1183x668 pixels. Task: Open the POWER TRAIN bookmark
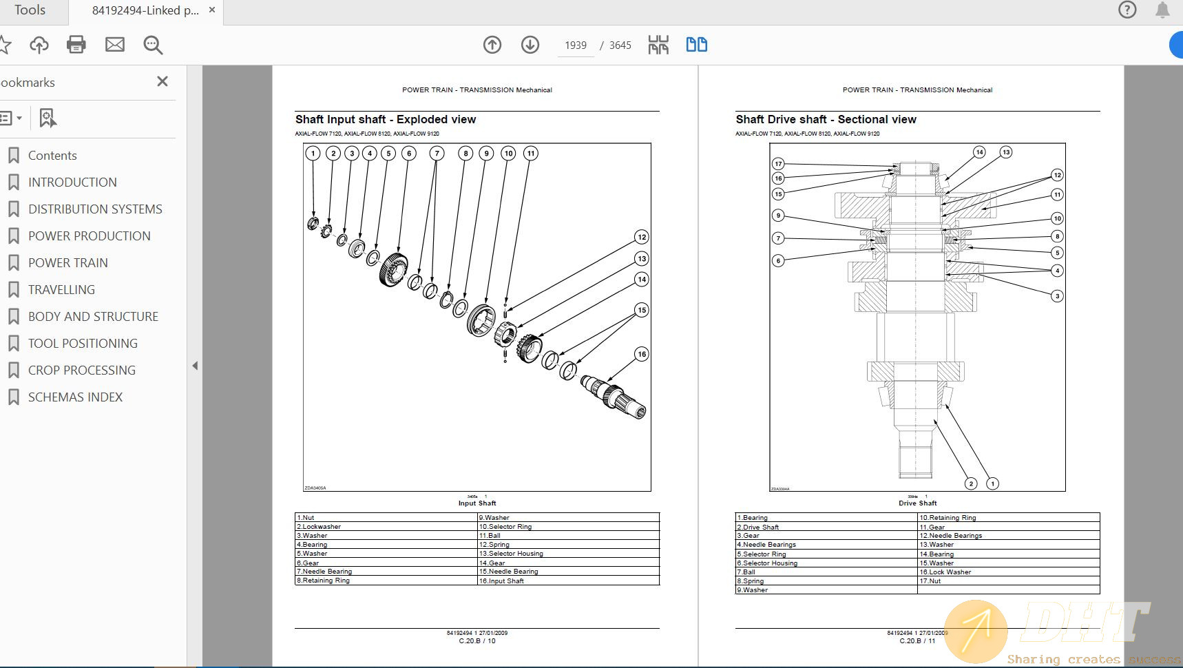coord(67,263)
